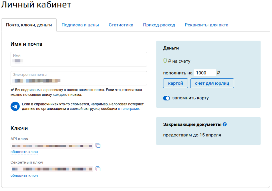272x191 pixels.
Task: Toggle the запомнить карту switch
Action: coord(166,98)
